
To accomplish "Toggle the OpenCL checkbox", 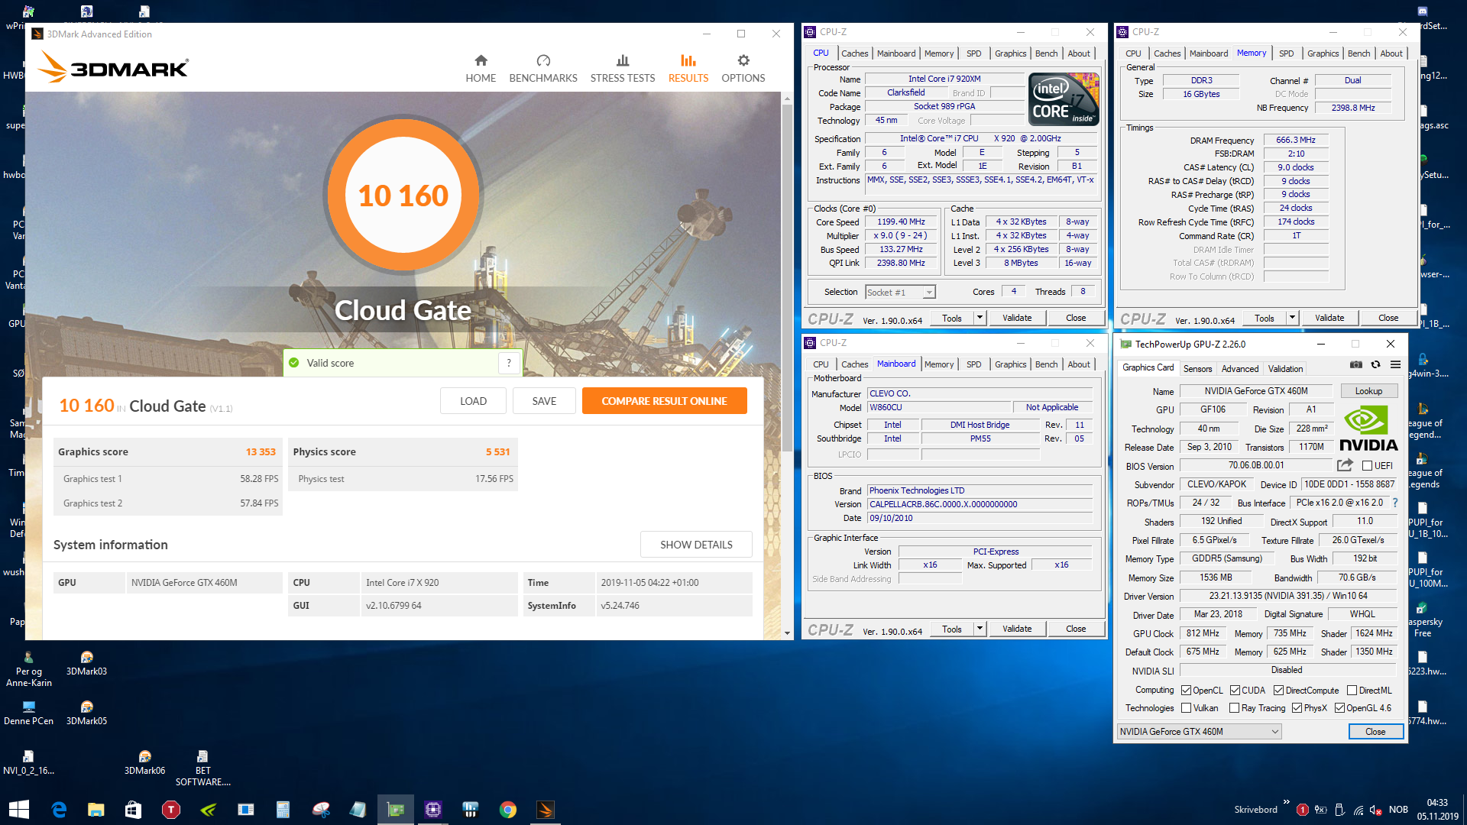I will (1187, 691).
